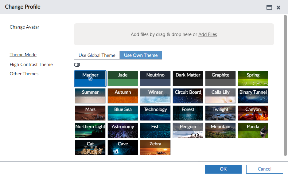Viewport: 288px width, 177px height.
Task: Select the Northern Light theme
Action: pyautogui.click(x=90, y=130)
